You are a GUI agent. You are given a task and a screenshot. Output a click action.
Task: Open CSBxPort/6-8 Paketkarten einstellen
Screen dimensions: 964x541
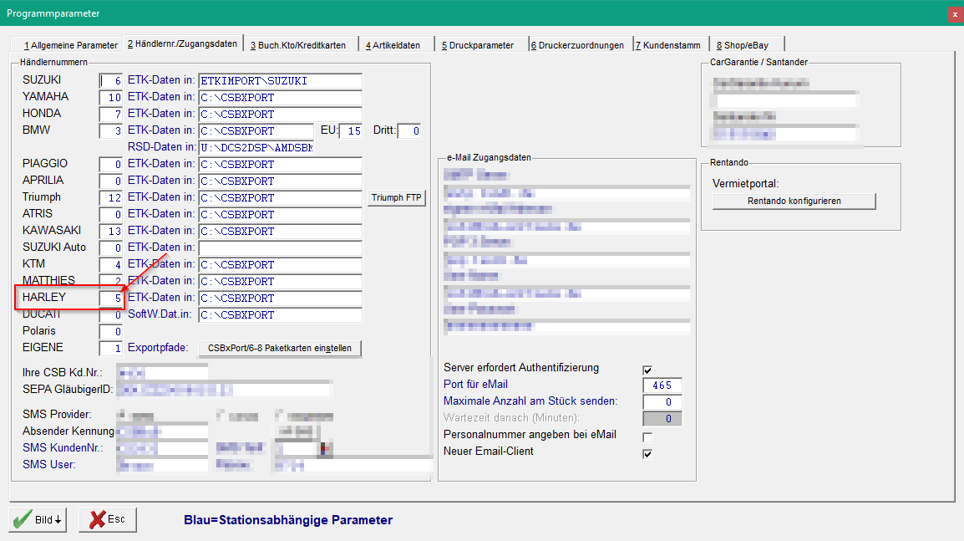coord(280,349)
